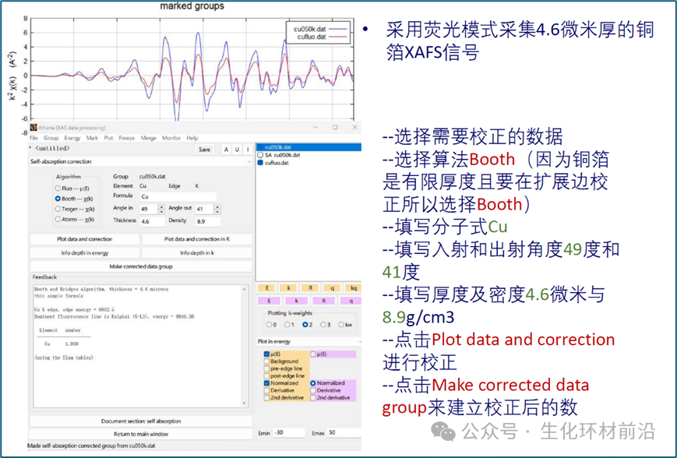Click the Angle in value field
This screenshot has height=458, width=677.
click(x=149, y=209)
